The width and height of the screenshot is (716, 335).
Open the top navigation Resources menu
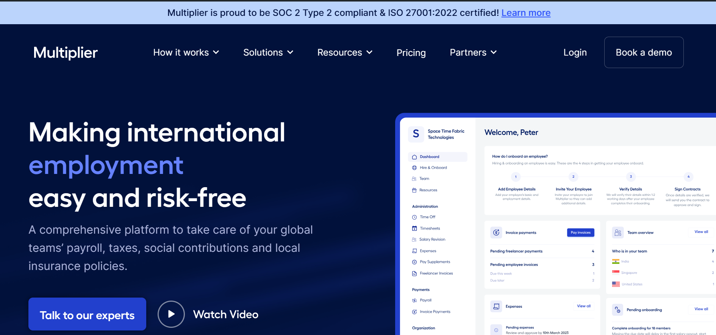coord(345,53)
